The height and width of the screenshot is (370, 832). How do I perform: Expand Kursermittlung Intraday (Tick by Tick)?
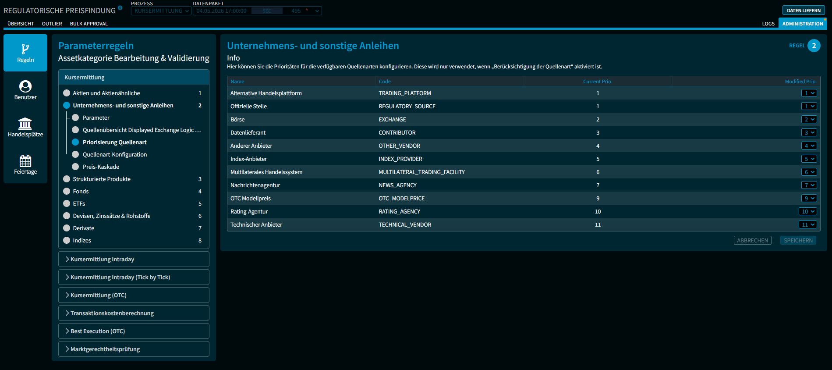click(134, 277)
